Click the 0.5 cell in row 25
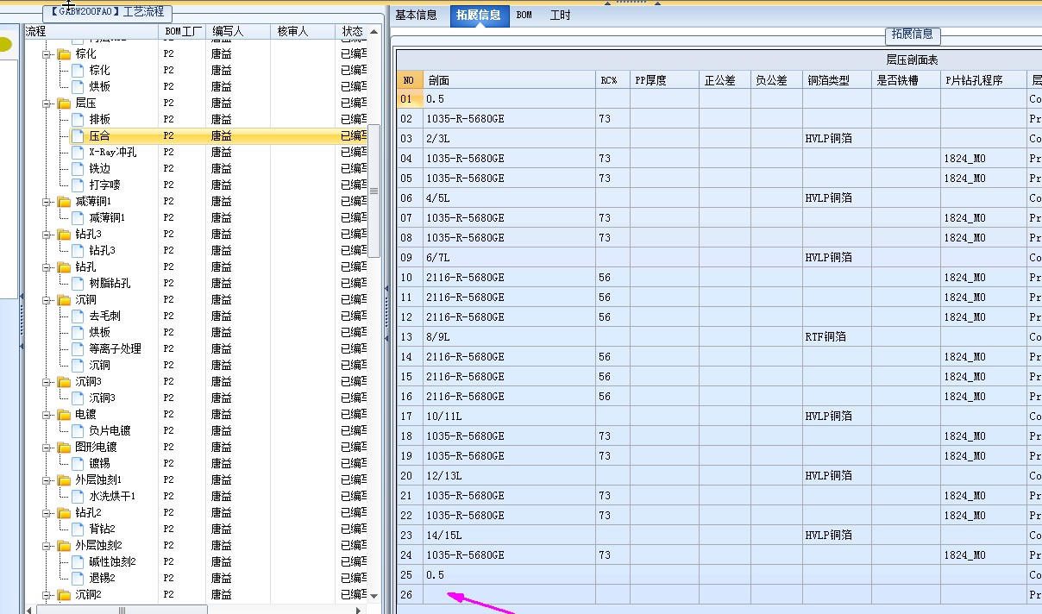1042x614 pixels. pos(509,574)
